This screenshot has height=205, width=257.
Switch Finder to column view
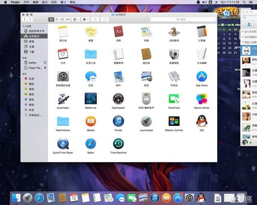point(62,20)
